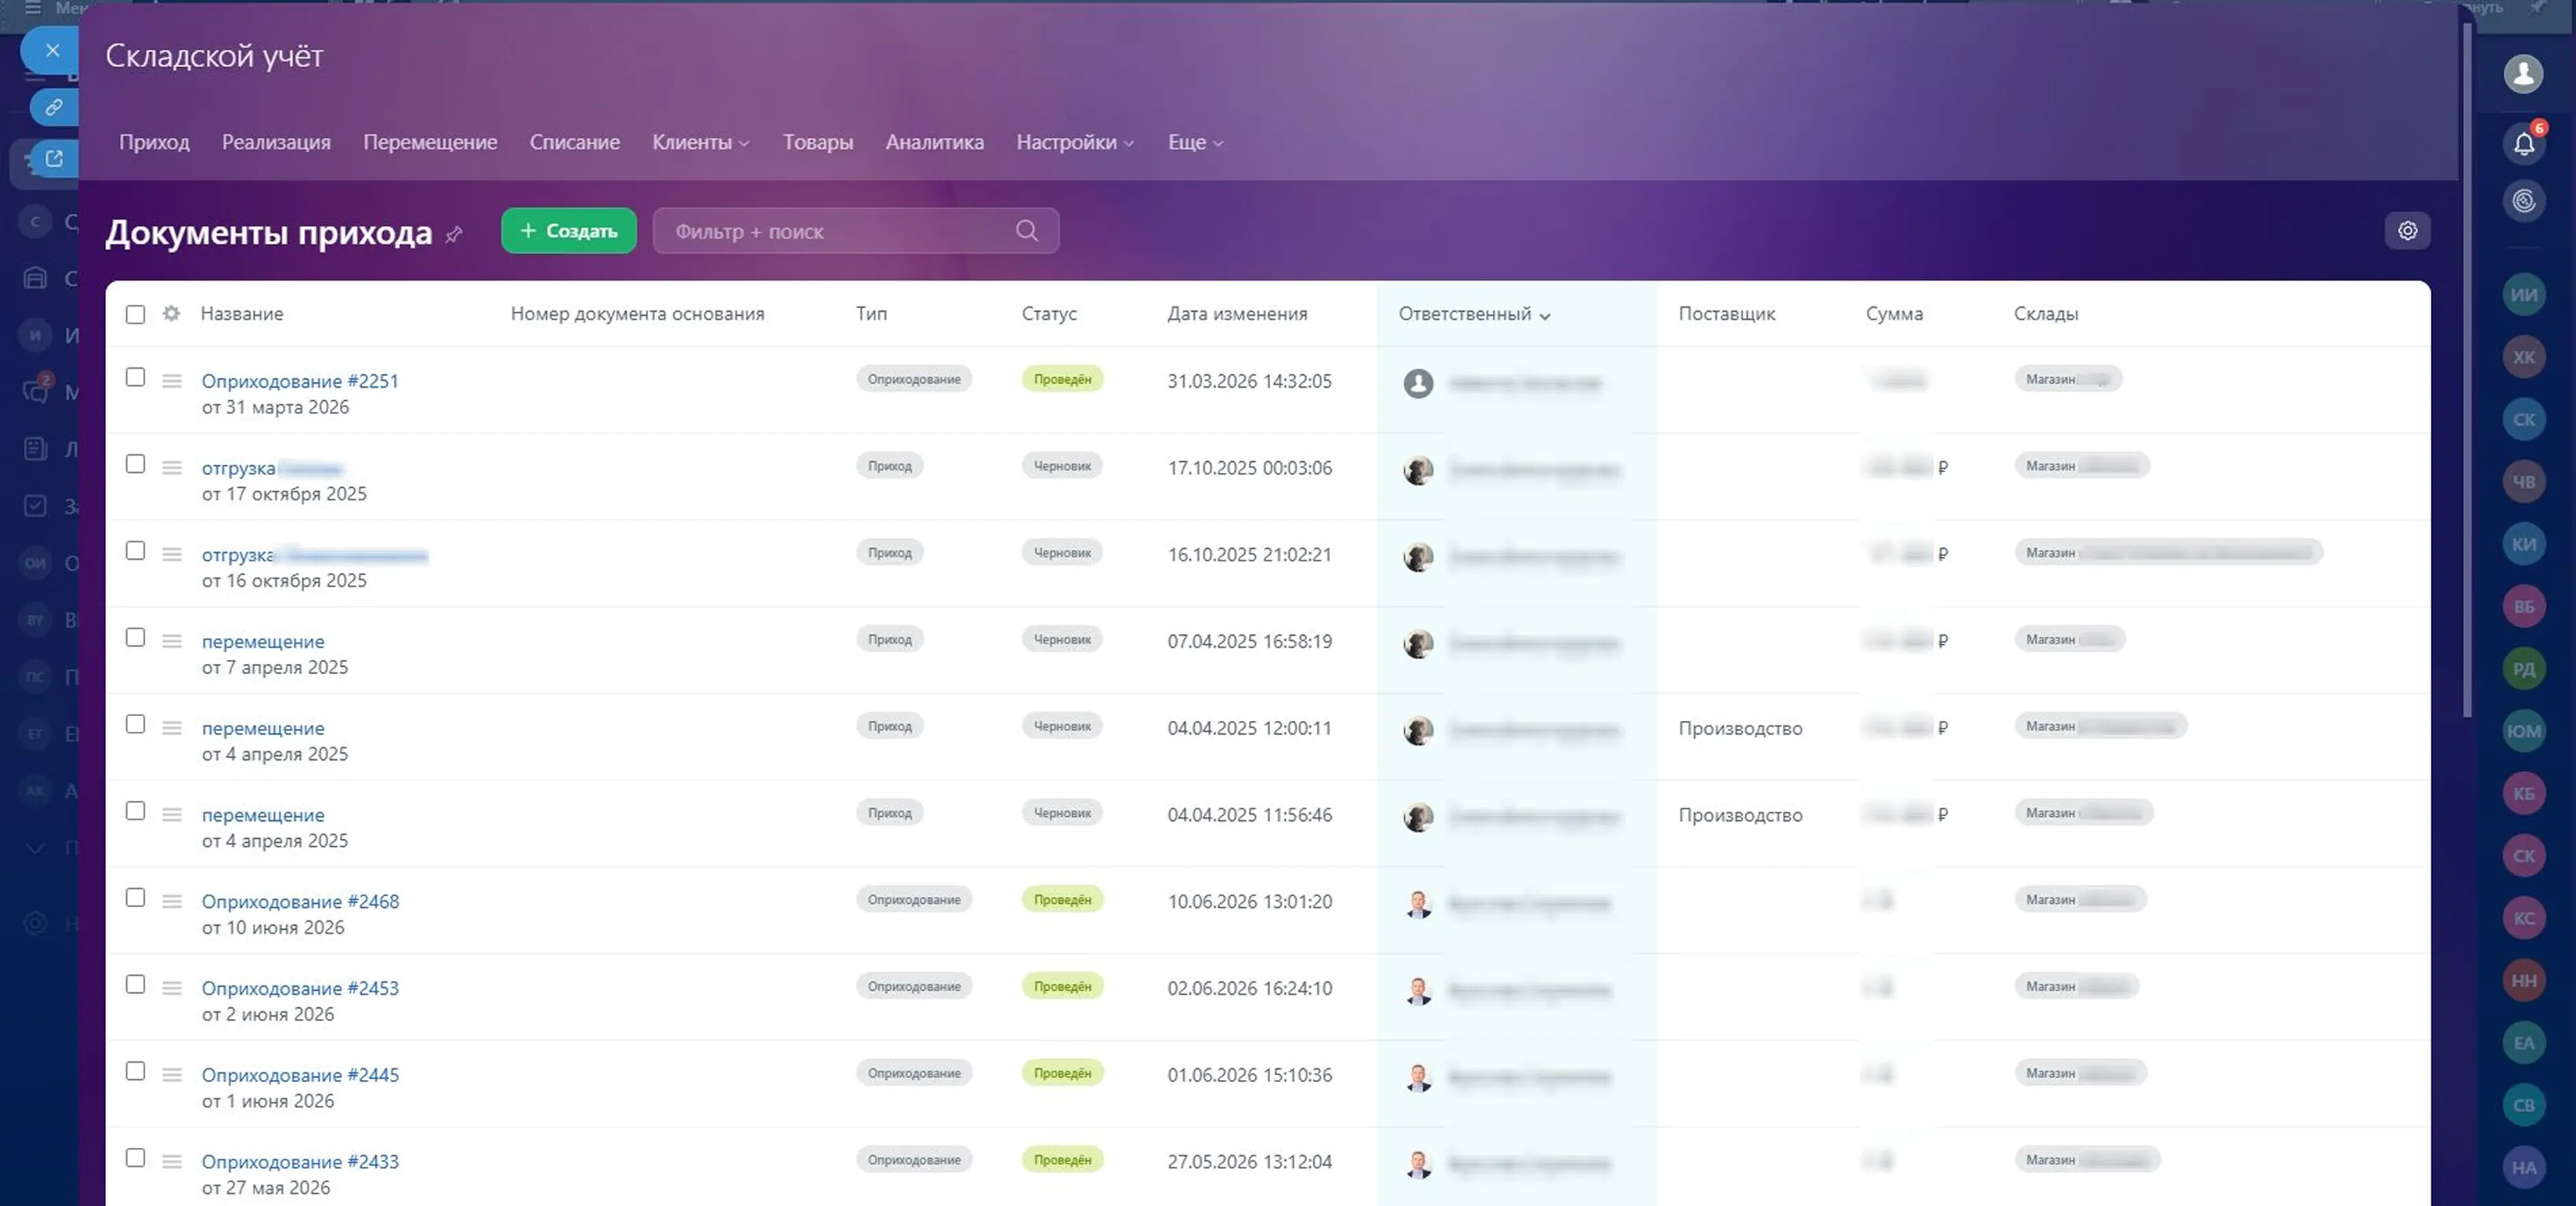Switch to the Реализация tab
The width and height of the screenshot is (2576, 1206).
click(276, 142)
